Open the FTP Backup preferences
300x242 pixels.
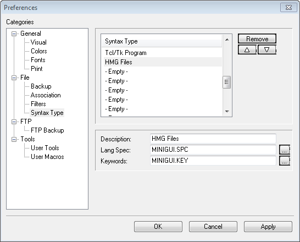pyautogui.click(x=47, y=130)
